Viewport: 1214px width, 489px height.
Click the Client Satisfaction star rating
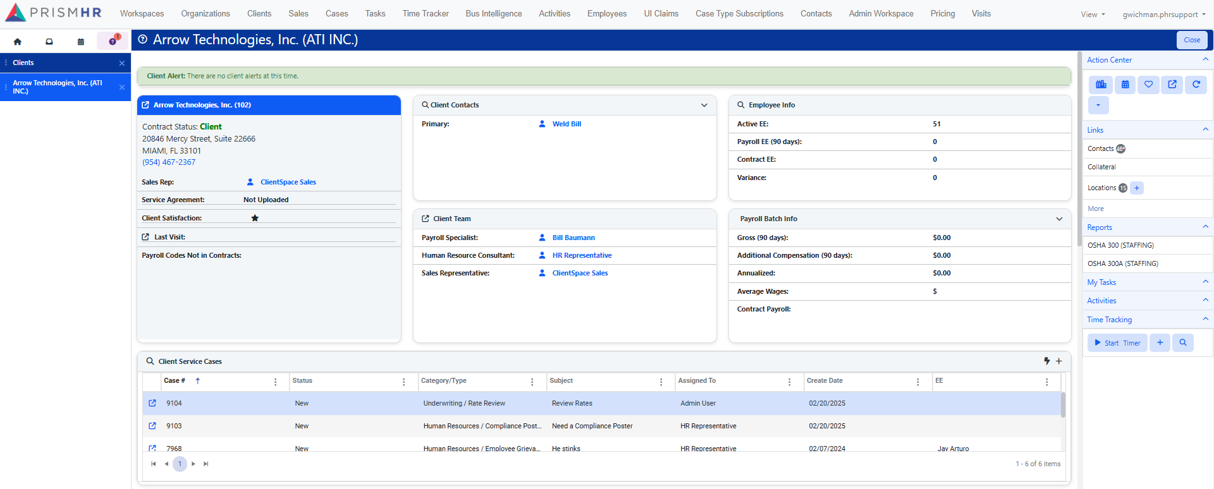click(255, 218)
